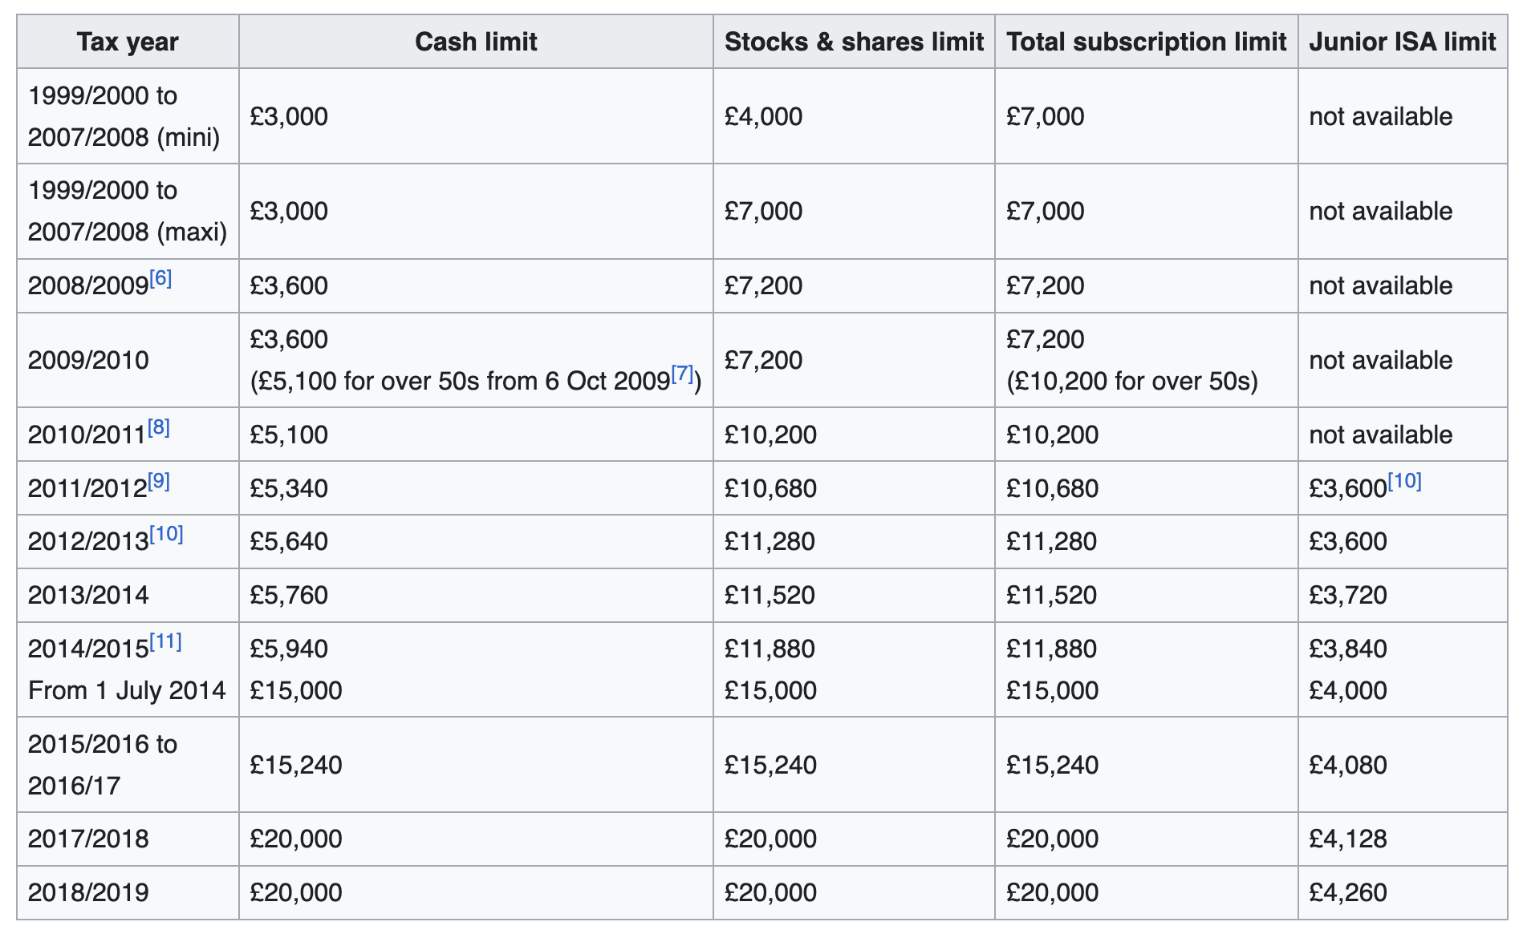Open reference 9 beside 2011/2012
The height and width of the screenshot is (938, 1523).
[159, 482]
